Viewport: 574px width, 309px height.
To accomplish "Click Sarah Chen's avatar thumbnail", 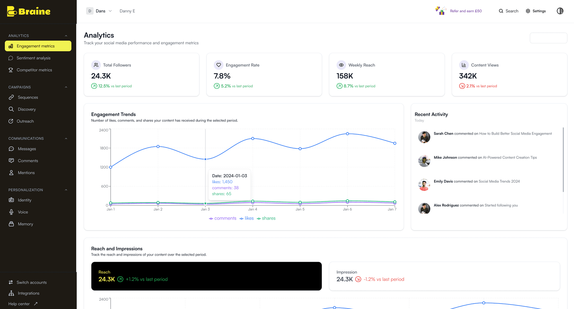I will [424, 137].
